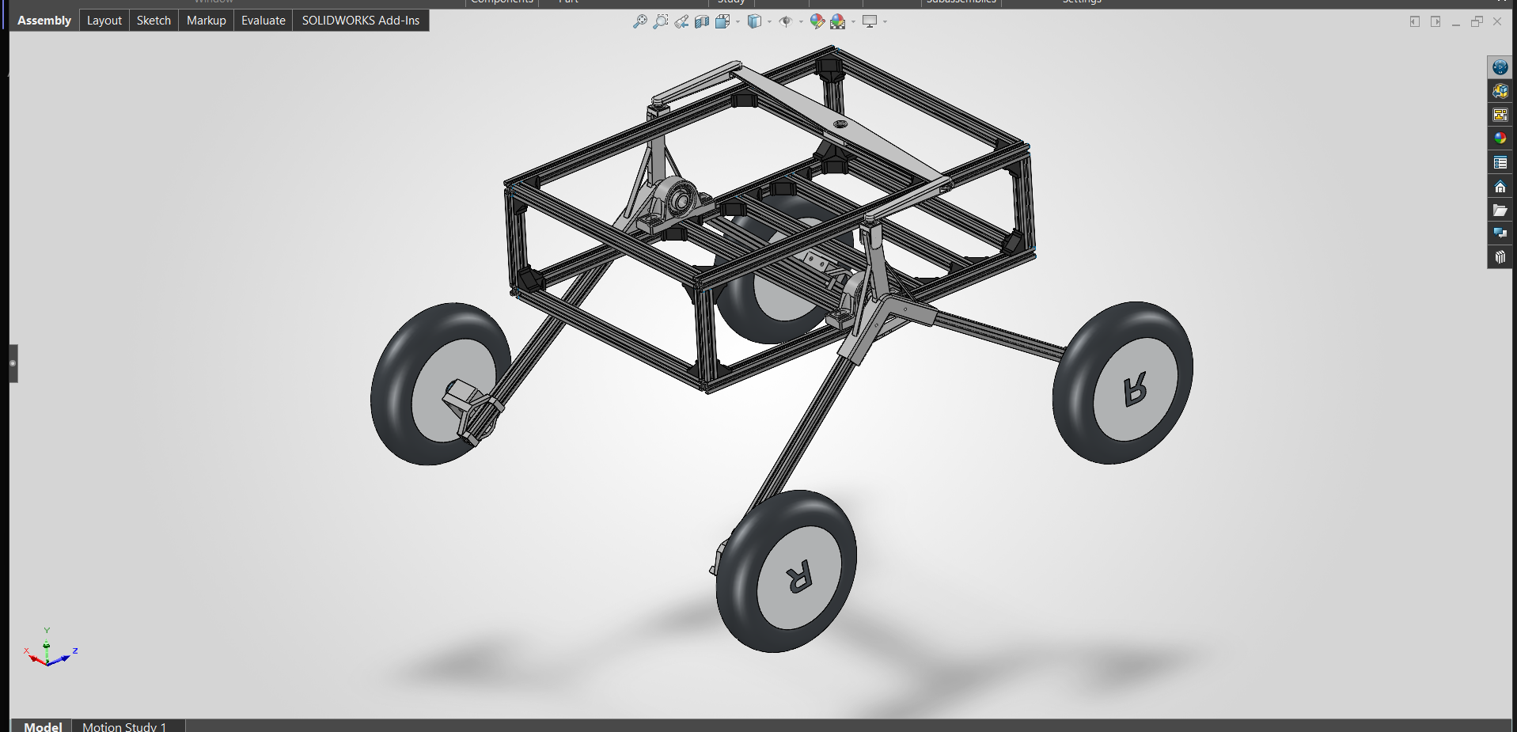Click the left-arrow viewport pane button

click(x=1415, y=21)
